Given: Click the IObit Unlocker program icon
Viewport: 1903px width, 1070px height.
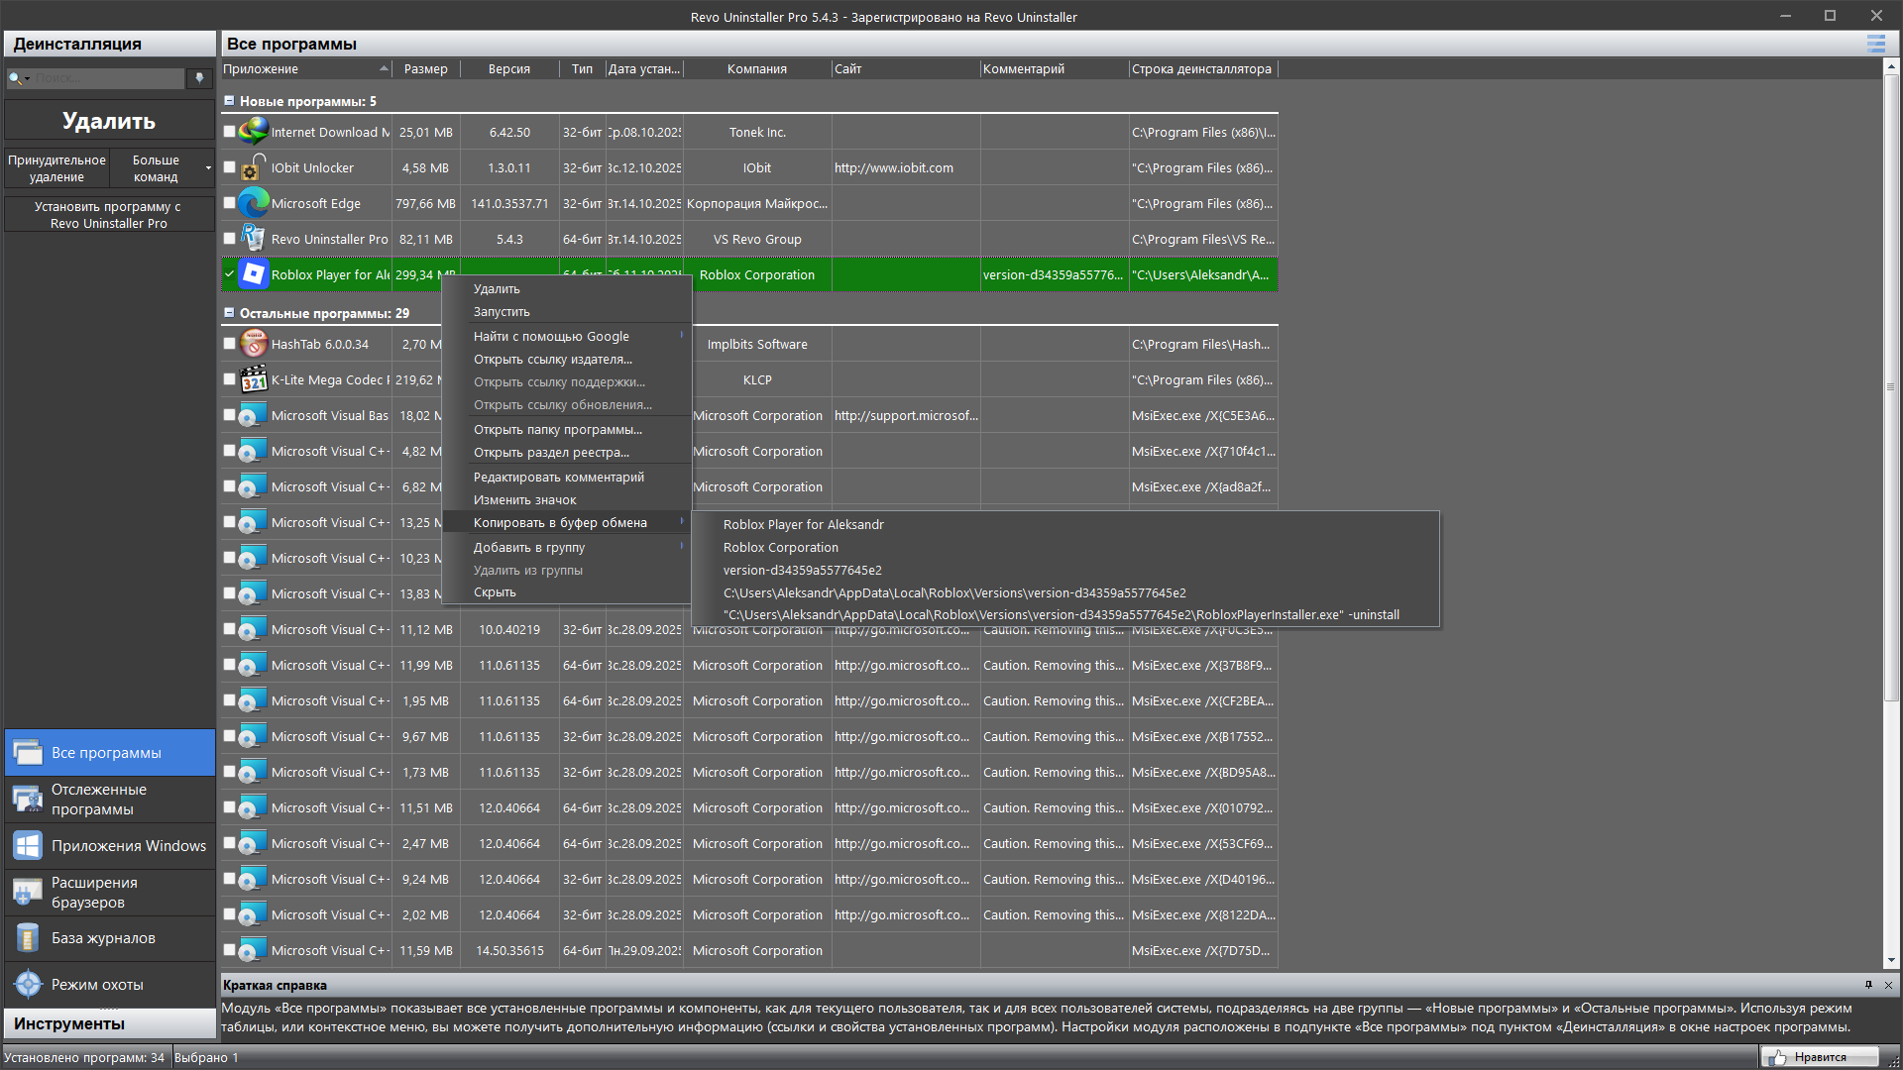Looking at the screenshot, I should 254,167.
